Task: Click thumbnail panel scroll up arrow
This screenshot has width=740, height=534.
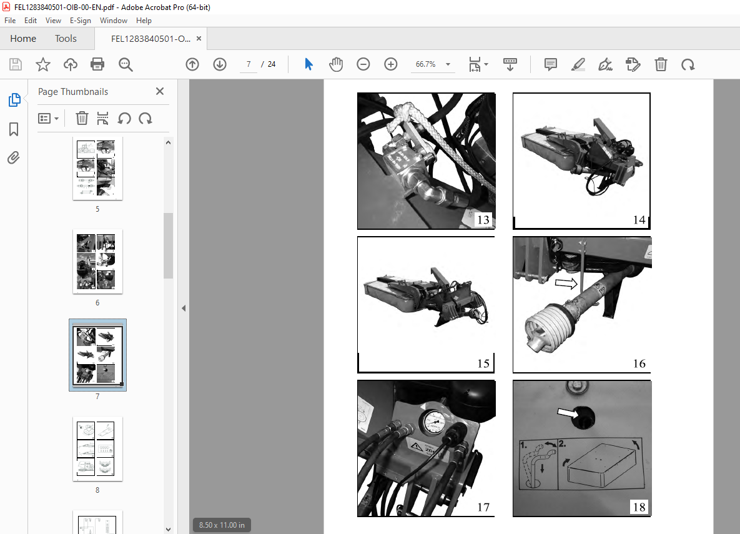Action: (x=168, y=142)
